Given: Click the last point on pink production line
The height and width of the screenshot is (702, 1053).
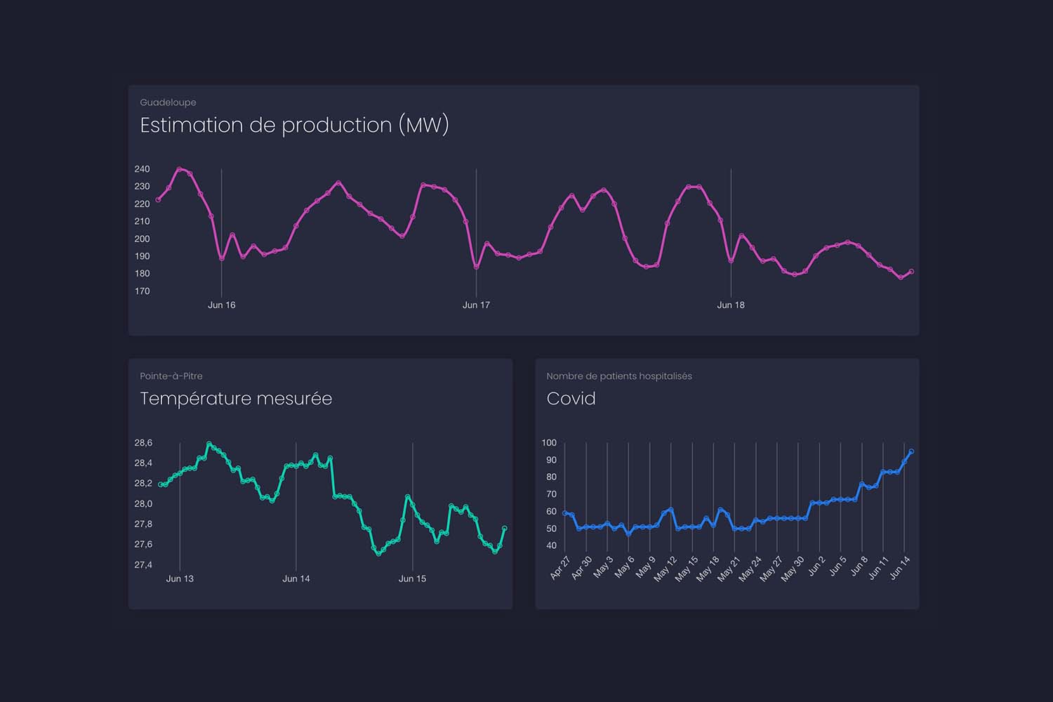Looking at the screenshot, I should (x=911, y=272).
